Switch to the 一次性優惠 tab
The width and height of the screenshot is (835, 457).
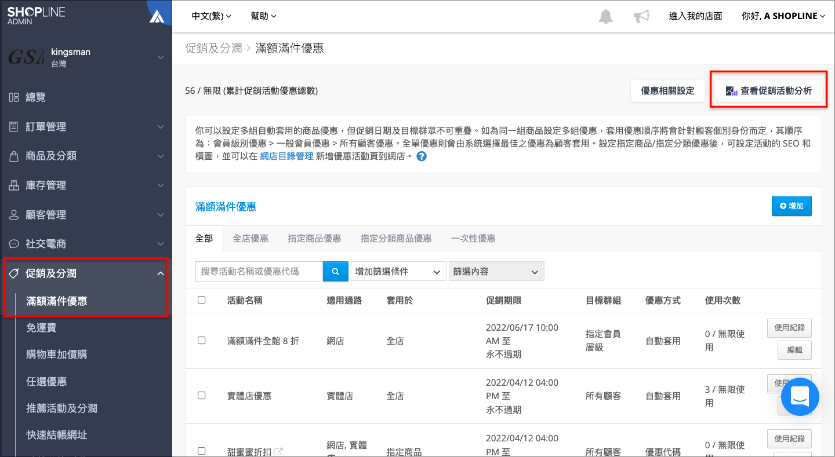point(473,238)
